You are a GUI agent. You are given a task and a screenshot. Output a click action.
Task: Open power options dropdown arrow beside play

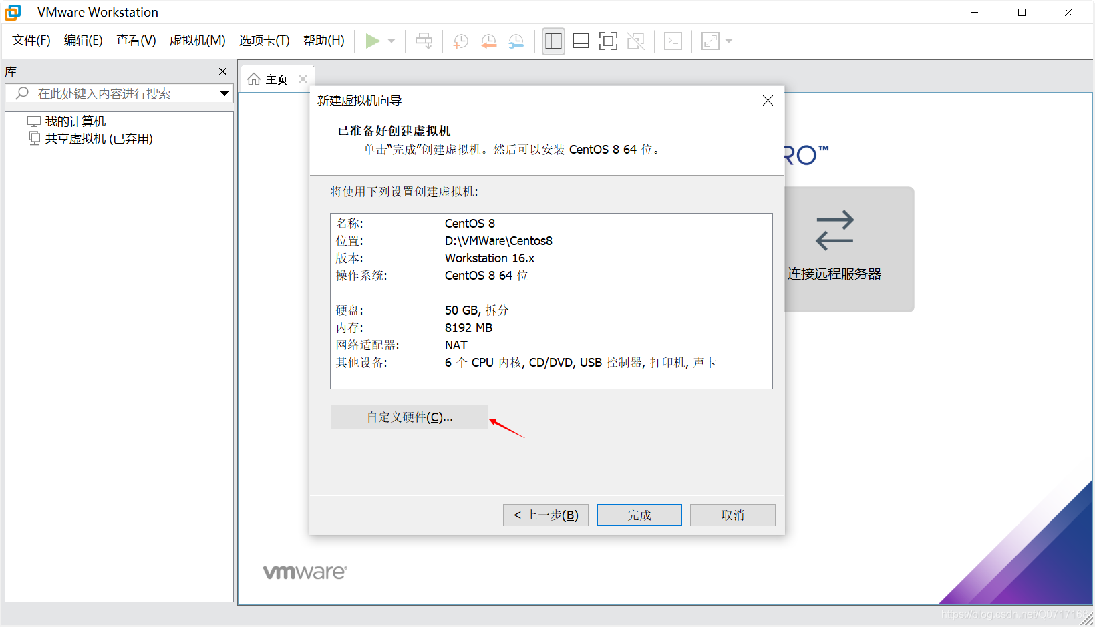392,41
